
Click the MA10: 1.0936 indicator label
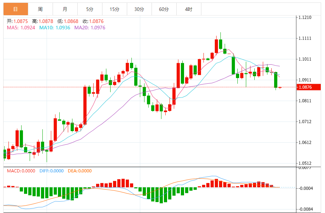pyautogui.click(x=55, y=28)
